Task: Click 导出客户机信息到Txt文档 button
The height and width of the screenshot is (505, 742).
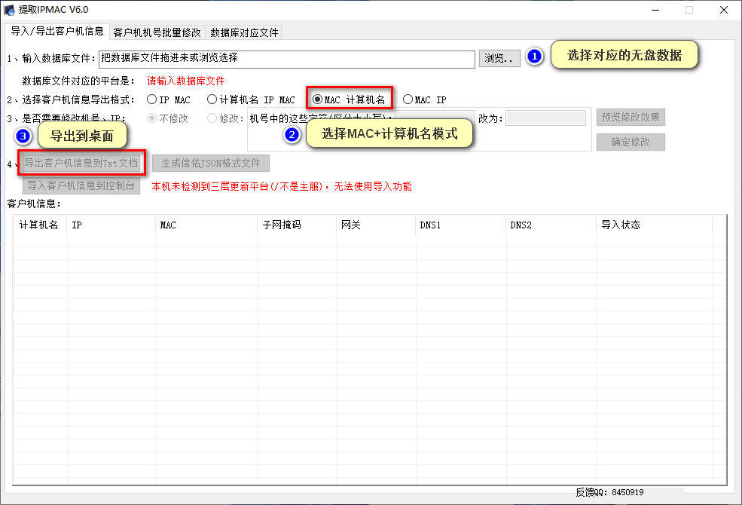Action: 81,163
